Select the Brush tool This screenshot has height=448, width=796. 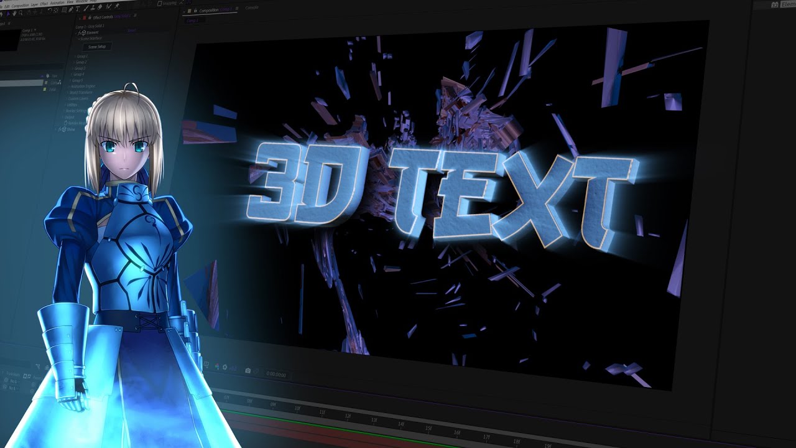[x=86, y=8]
